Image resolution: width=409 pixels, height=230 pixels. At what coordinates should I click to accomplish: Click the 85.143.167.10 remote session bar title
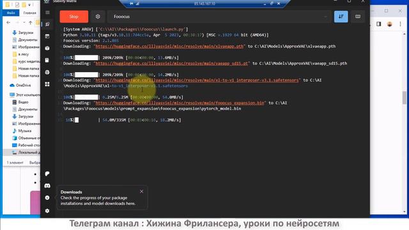click(204, 4)
